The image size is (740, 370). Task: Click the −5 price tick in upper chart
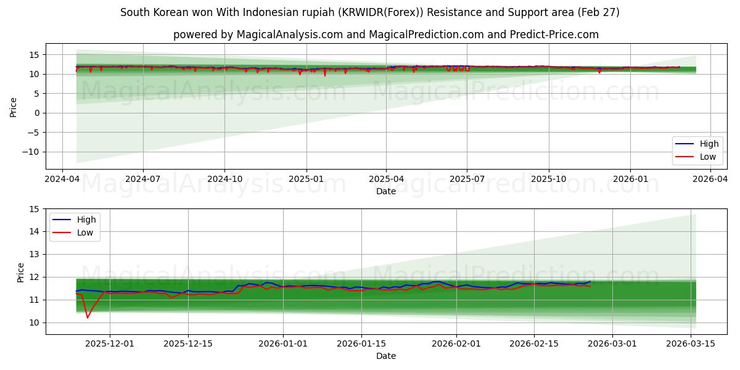[35, 132]
